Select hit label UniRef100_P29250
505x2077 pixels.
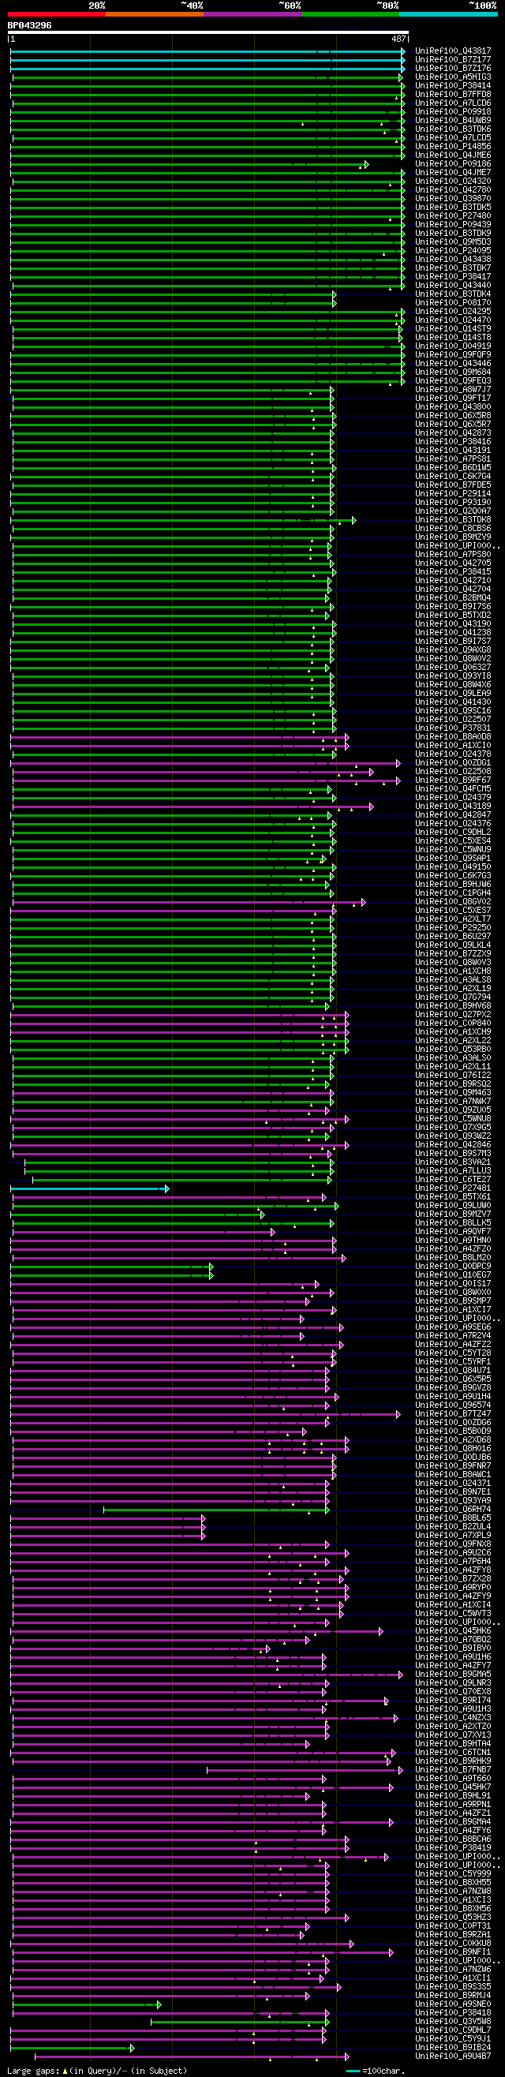click(x=454, y=928)
